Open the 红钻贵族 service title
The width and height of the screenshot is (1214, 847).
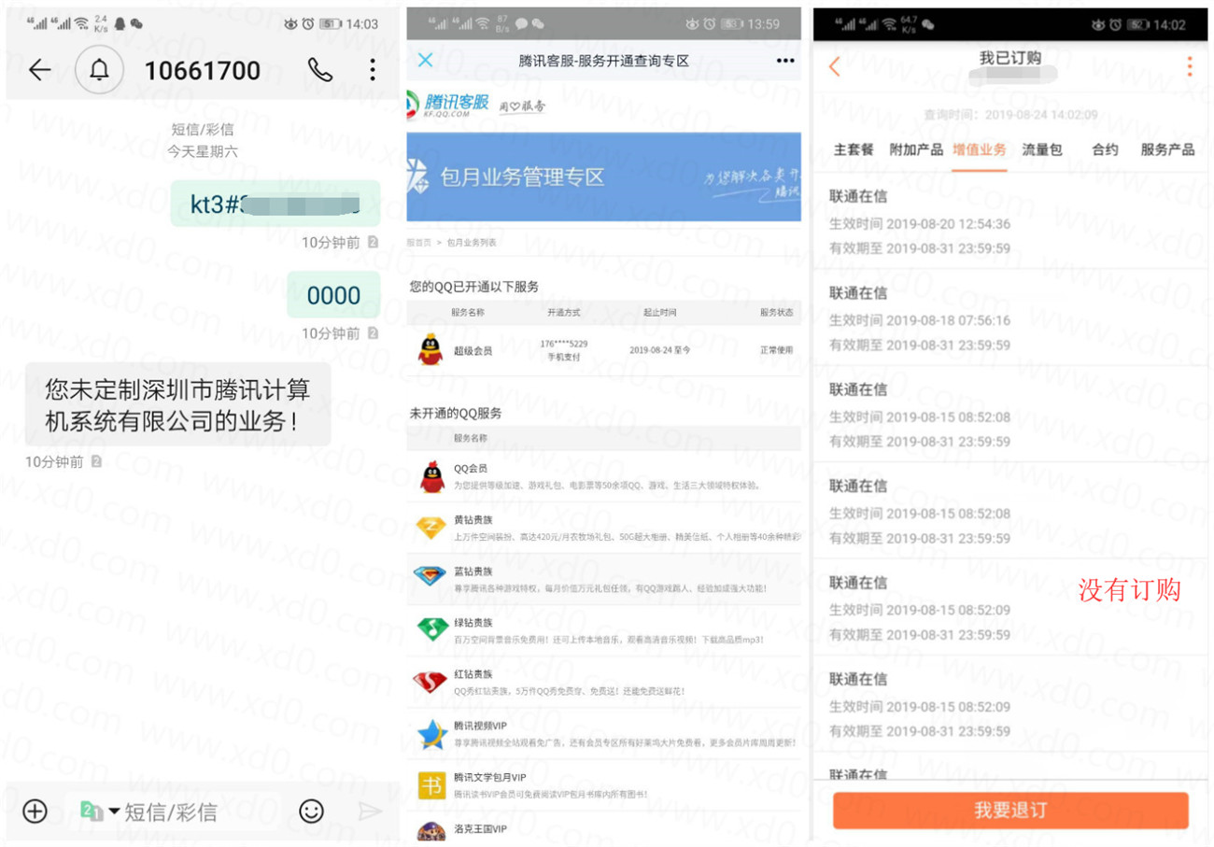(x=473, y=673)
